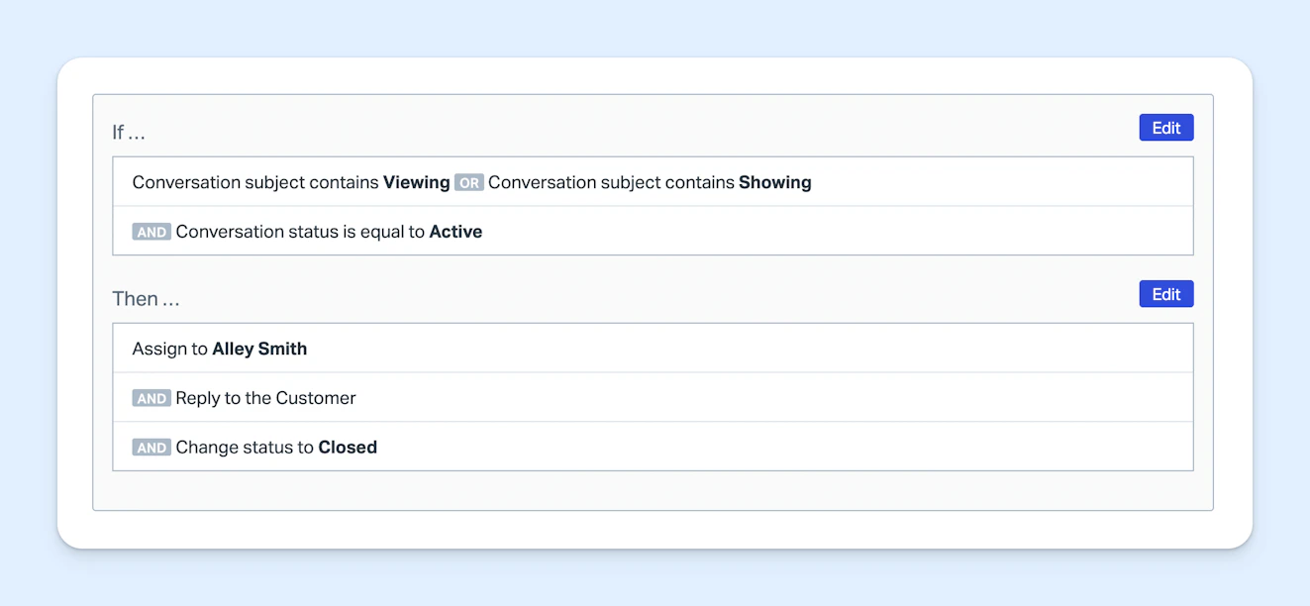Select the bold keyword Viewing

click(416, 182)
